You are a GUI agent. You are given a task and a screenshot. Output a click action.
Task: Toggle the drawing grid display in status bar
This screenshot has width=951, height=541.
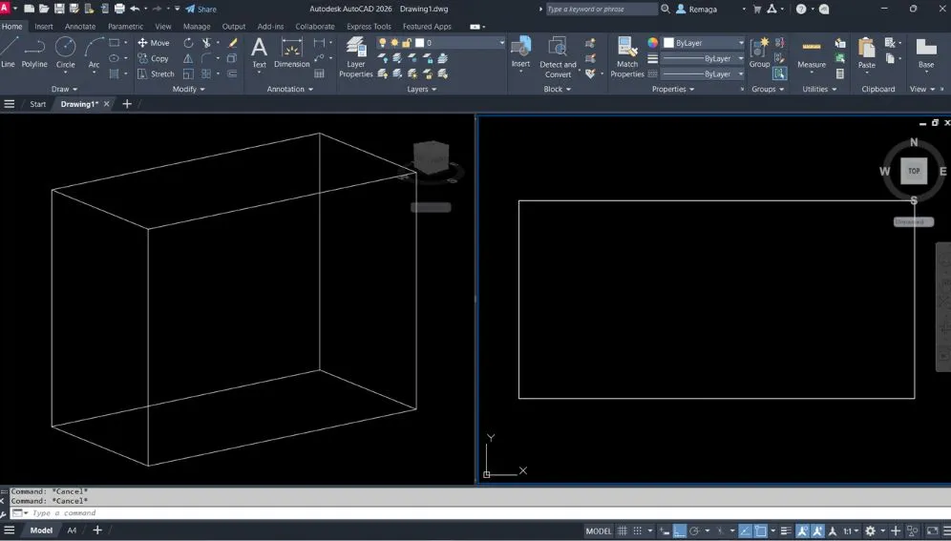[623, 531]
